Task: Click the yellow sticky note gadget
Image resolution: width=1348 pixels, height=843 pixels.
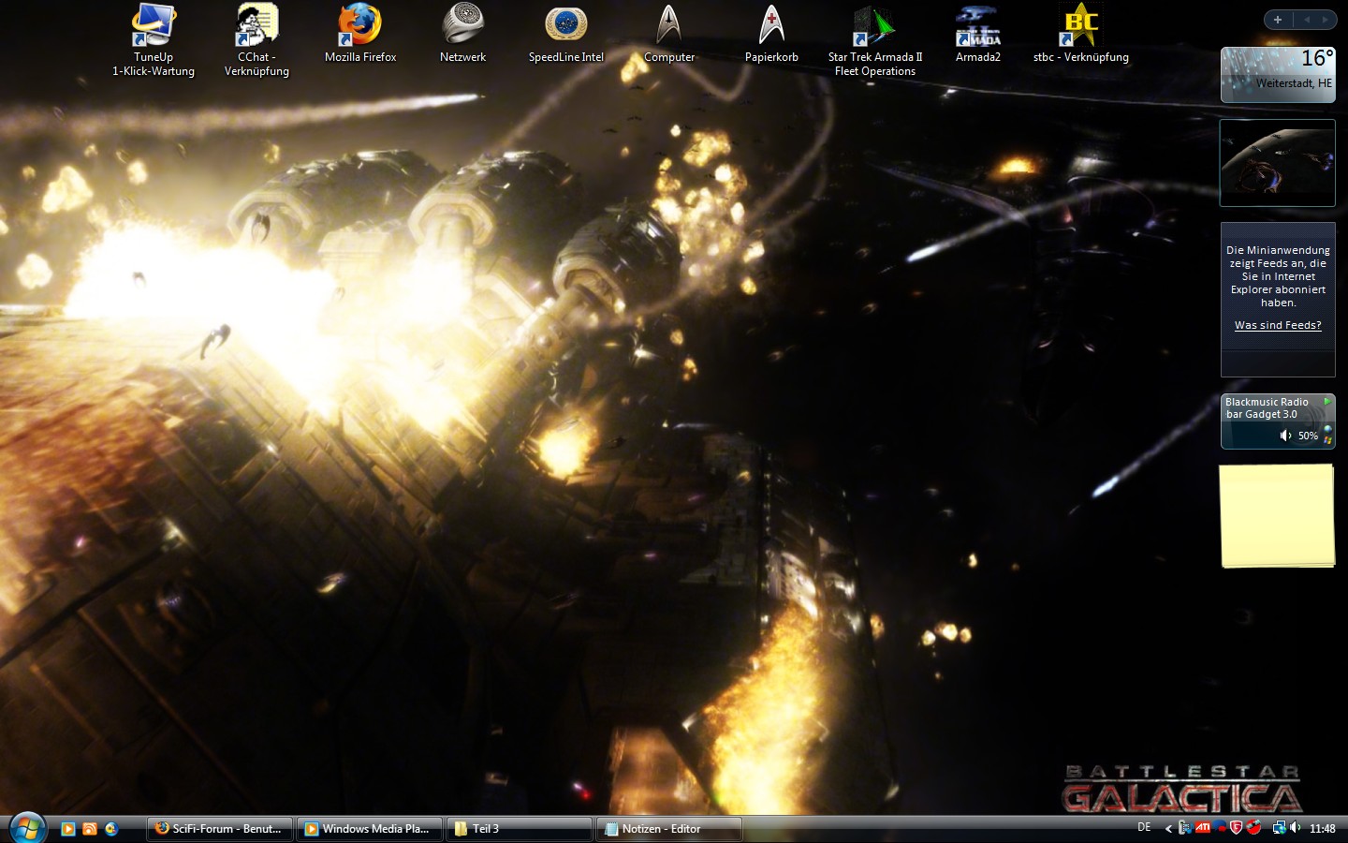Action: pyautogui.click(x=1277, y=515)
